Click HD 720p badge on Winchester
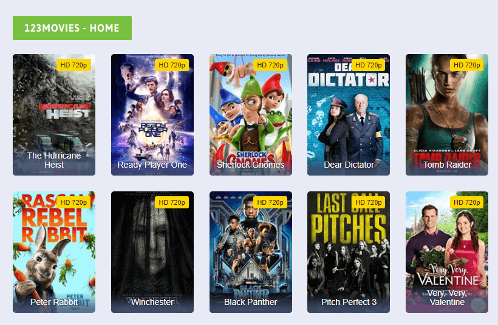 [172, 202]
